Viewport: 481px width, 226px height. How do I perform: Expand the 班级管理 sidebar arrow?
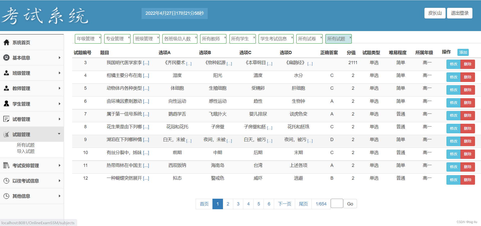click(59, 73)
